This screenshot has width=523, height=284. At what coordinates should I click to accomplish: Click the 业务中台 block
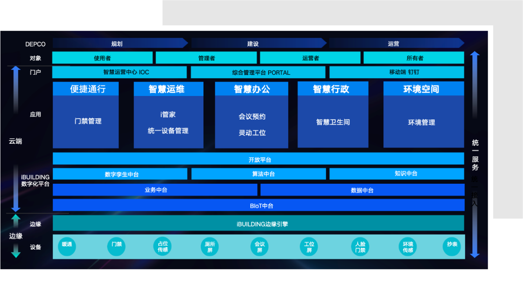point(155,190)
